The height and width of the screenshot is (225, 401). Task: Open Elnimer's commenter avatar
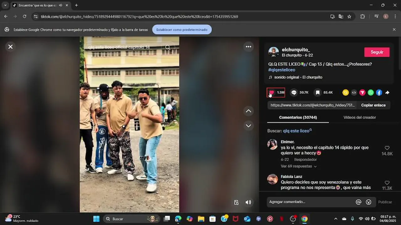tap(272, 144)
